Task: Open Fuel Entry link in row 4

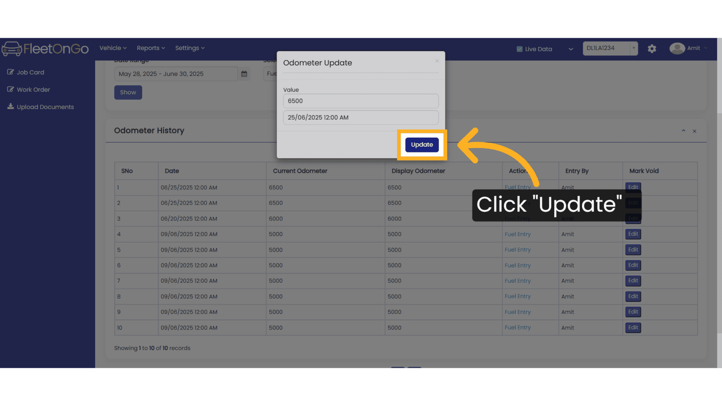Action: pyautogui.click(x=518, y=234)
